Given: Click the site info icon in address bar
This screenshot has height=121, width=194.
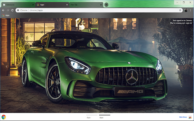Looking at the screenshot, I should (18, 10).
